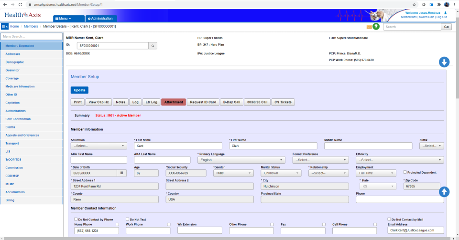Select Demographic in sidebar

(x=15, y=62)
